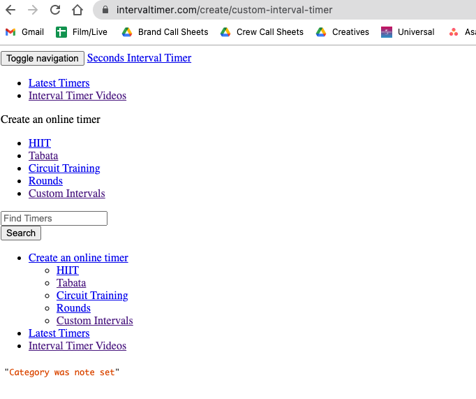Screen dimensions: 476x399
Task: Open nested Rounds sub-link
Action: tap(73, 308)
